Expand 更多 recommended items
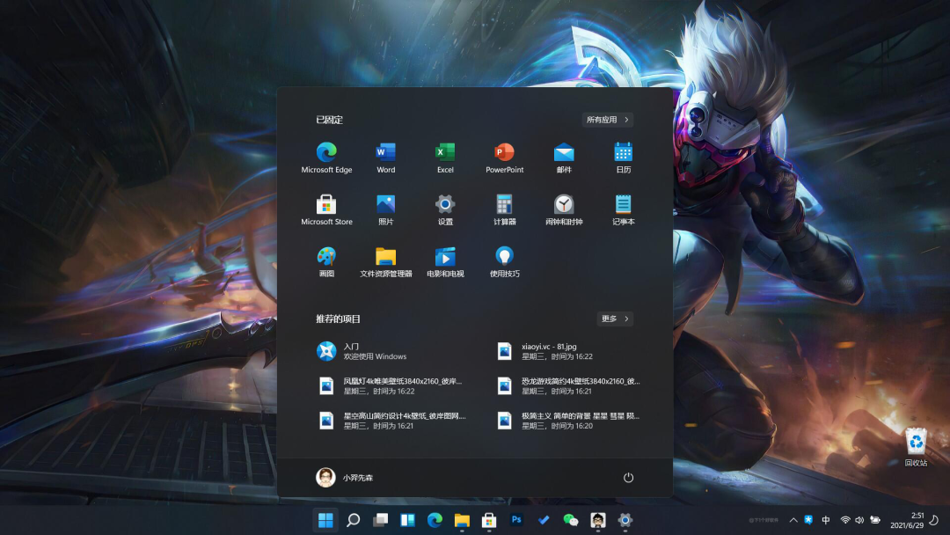 coord(615,319)
